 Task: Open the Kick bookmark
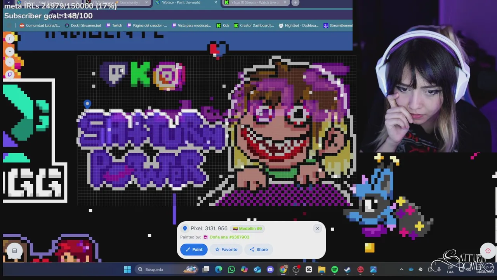click(223, 25)
